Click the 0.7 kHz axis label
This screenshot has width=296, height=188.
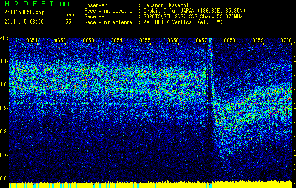pyautogui.click(x=4, y=155)
